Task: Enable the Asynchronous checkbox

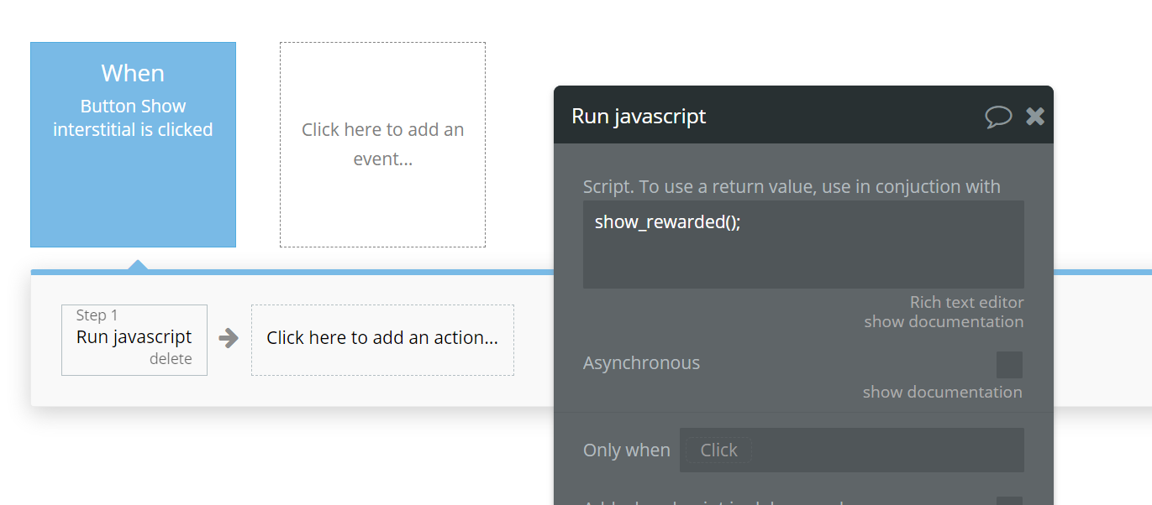Action: coord(1009,365)
